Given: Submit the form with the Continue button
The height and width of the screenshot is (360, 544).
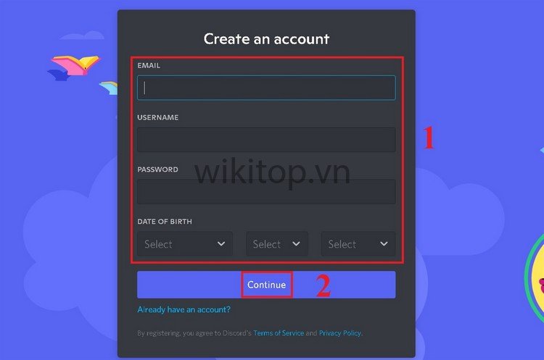Looking at the screenshot, I should (x=266, y=285).
